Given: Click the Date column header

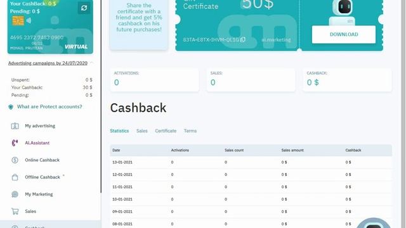Looking at the screenshot, I should [x=116, y=150].
